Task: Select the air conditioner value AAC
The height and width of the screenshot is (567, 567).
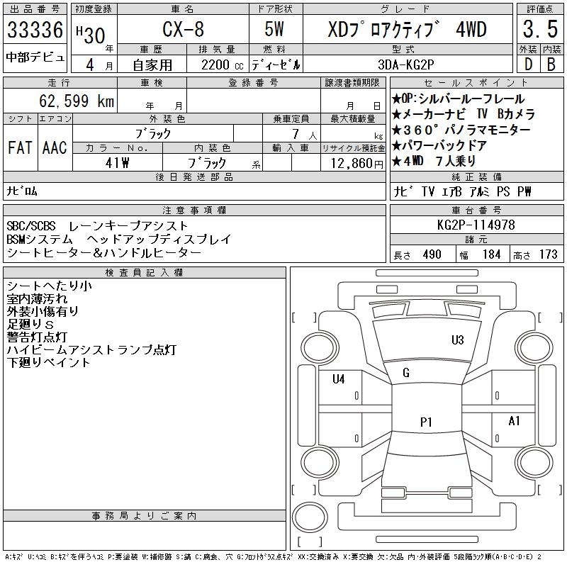Action: coord(55,147)
